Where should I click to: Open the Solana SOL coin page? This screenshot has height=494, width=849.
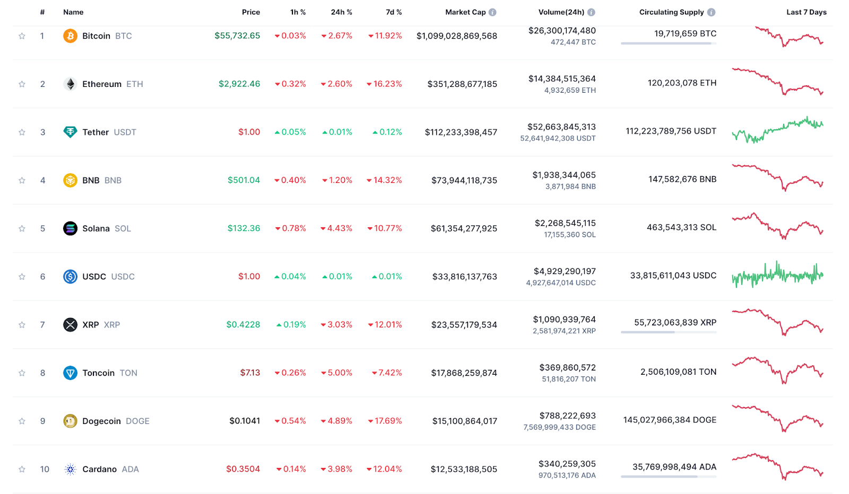(x=106, y=229)
